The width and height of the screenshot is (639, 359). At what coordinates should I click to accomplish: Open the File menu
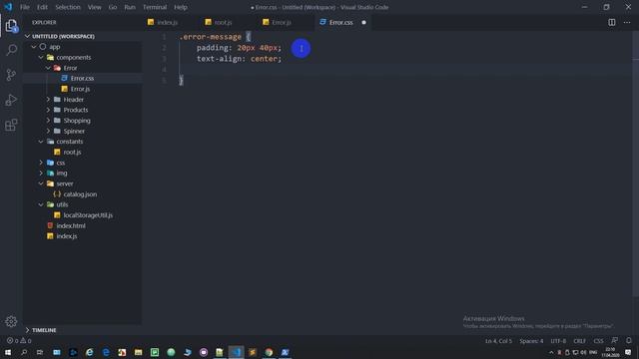pos(25,7)
